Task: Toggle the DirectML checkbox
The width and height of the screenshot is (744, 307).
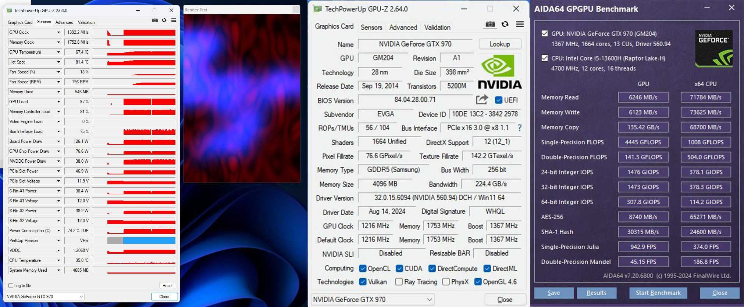Action: pyautogui.click(x=487, y=268)
